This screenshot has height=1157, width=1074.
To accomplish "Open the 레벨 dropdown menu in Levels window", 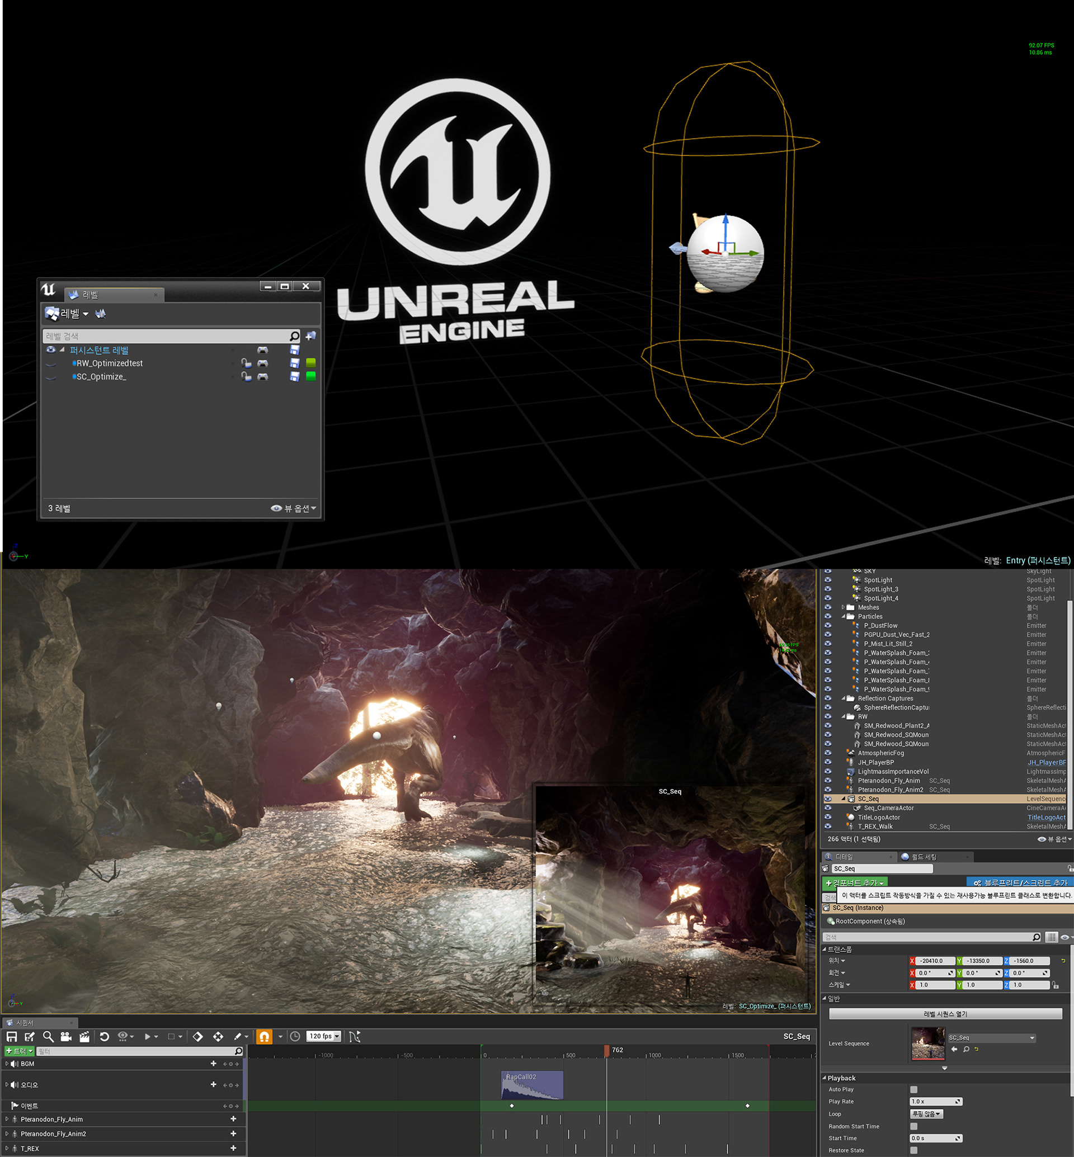I will point(68,314).
